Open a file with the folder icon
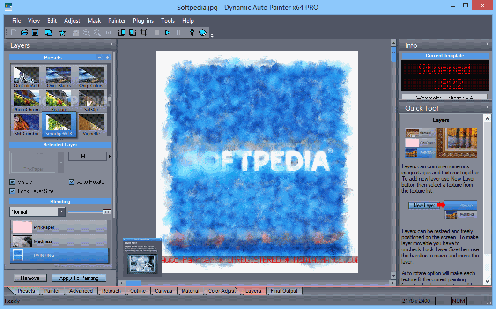 24,32
